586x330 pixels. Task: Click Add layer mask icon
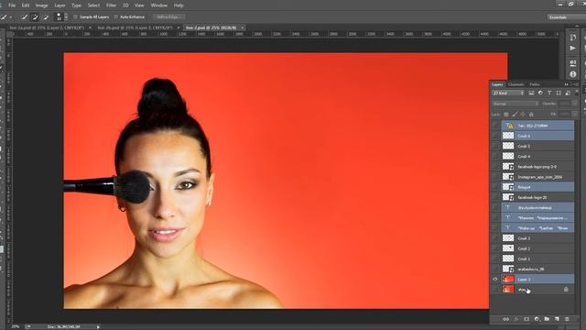click(526, 319)
